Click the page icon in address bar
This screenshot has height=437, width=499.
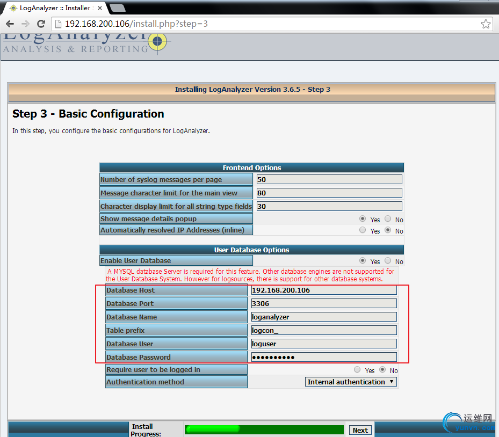tap(58, 24)
